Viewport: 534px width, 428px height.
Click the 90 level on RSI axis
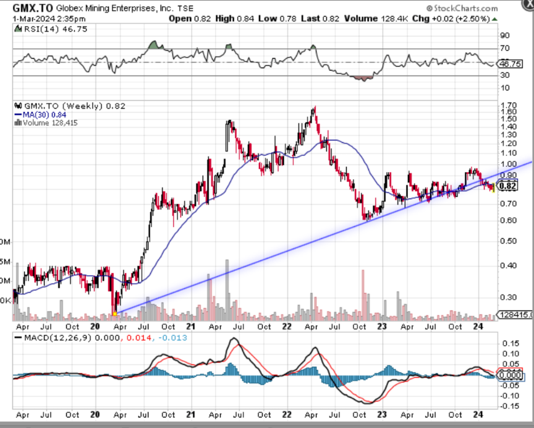pos(505,36)
